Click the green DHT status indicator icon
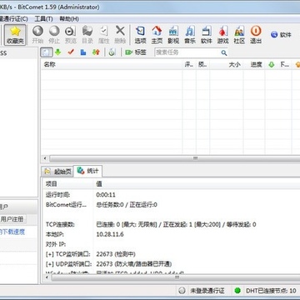 (x=237, y=291)
